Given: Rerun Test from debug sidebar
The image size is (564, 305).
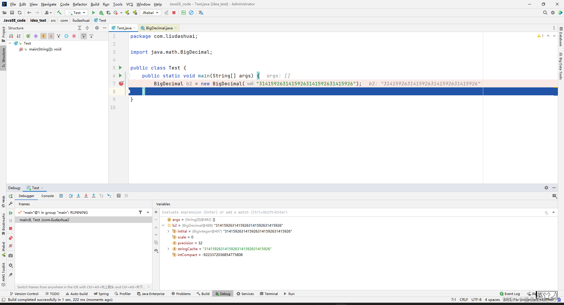Looking at the screenshot, I should pos(11,196).
